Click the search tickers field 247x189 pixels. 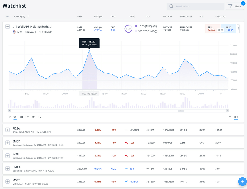(196, 6)
